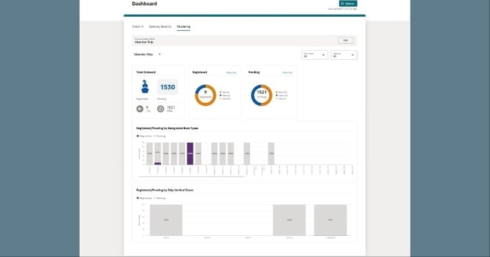Viewport: 490px width, 257px height.
Task: Click the 1530 total onboard value
Action: point(167,87)
